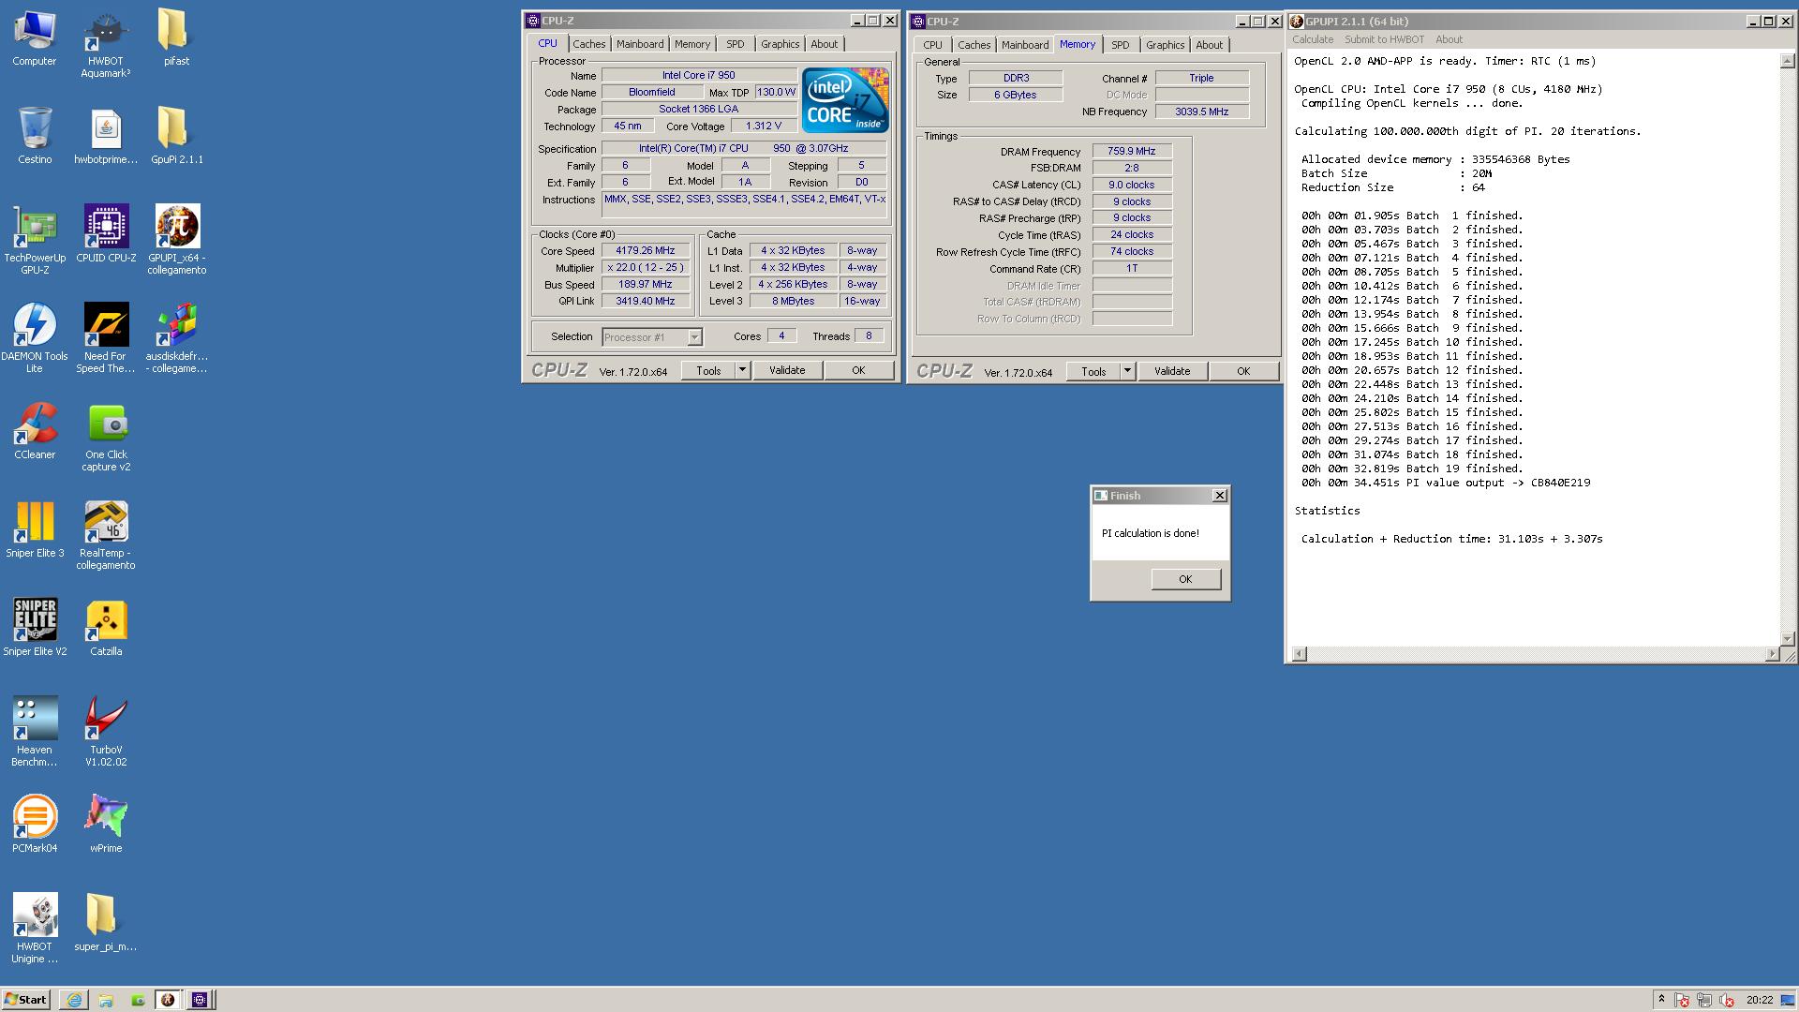Open ausdiskdefrag collegamento shortcut
The image size is (1799, 1012).
(176, 338)
